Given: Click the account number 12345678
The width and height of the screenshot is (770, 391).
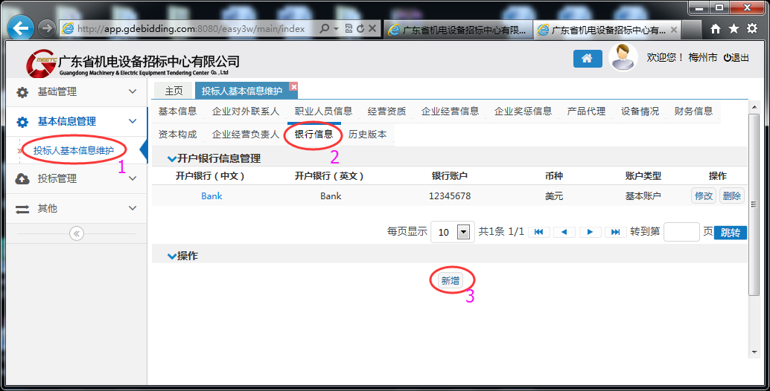Looking at the screenshot, I should point(449,196).
